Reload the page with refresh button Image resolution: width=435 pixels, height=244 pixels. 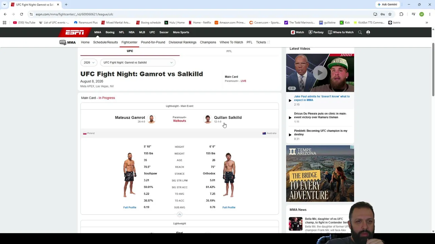(x=21, y=14)
